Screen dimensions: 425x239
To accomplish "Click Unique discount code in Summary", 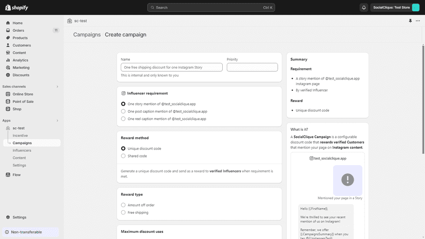I will click(x=312, y=110).
